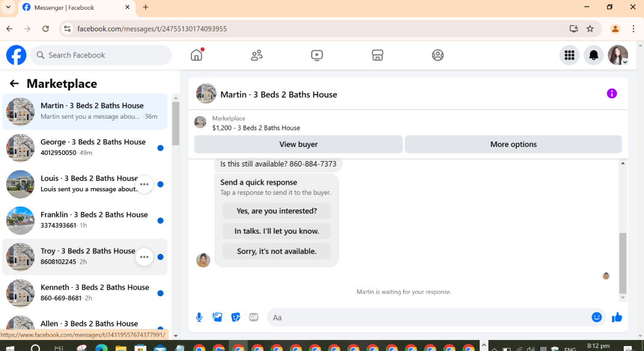Open Windows taskbar search
This screenshot has height=351, width=644.
[x=36, y=348]
